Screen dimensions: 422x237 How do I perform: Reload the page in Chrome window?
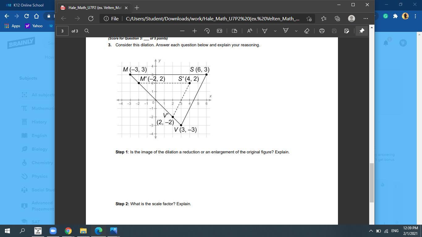coord(27,16)
